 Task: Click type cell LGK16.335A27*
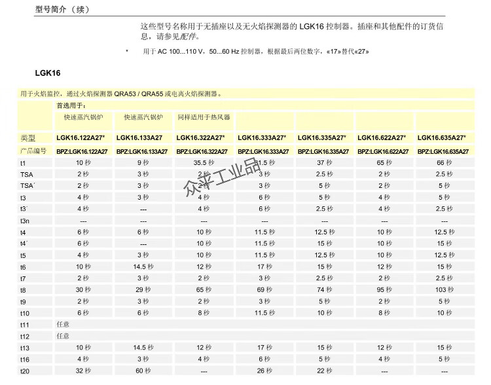point(322,138)
